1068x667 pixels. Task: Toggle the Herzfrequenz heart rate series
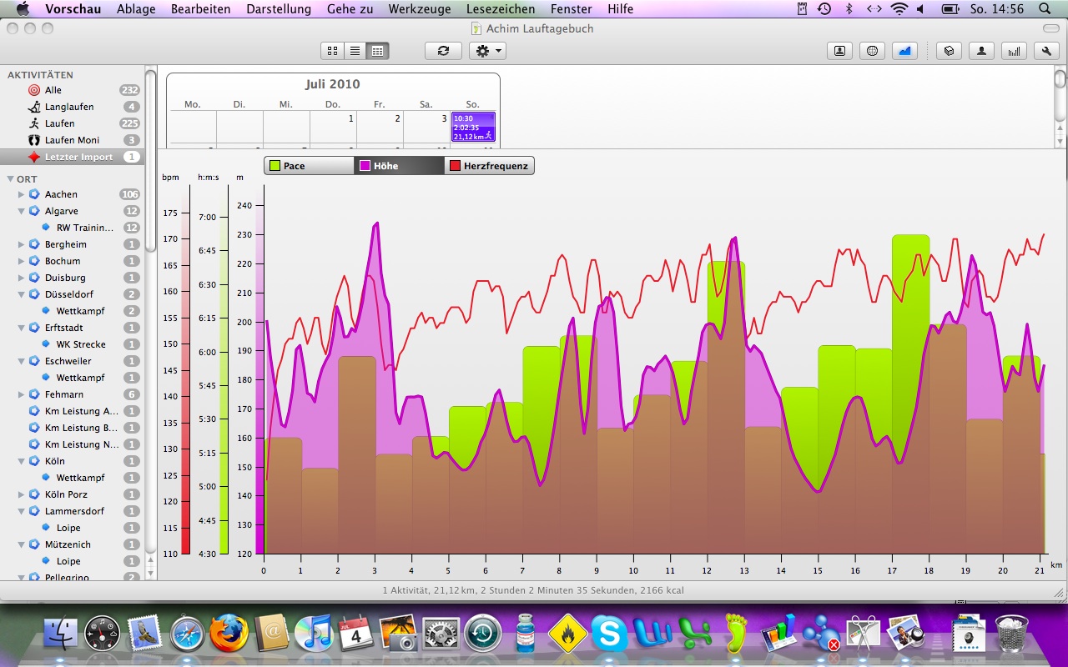(x=489, y=166)
